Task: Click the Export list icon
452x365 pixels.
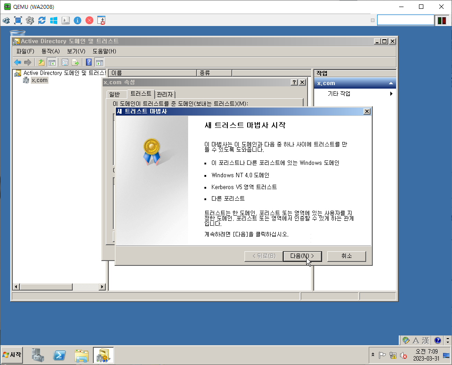Action: click(75, 62)
